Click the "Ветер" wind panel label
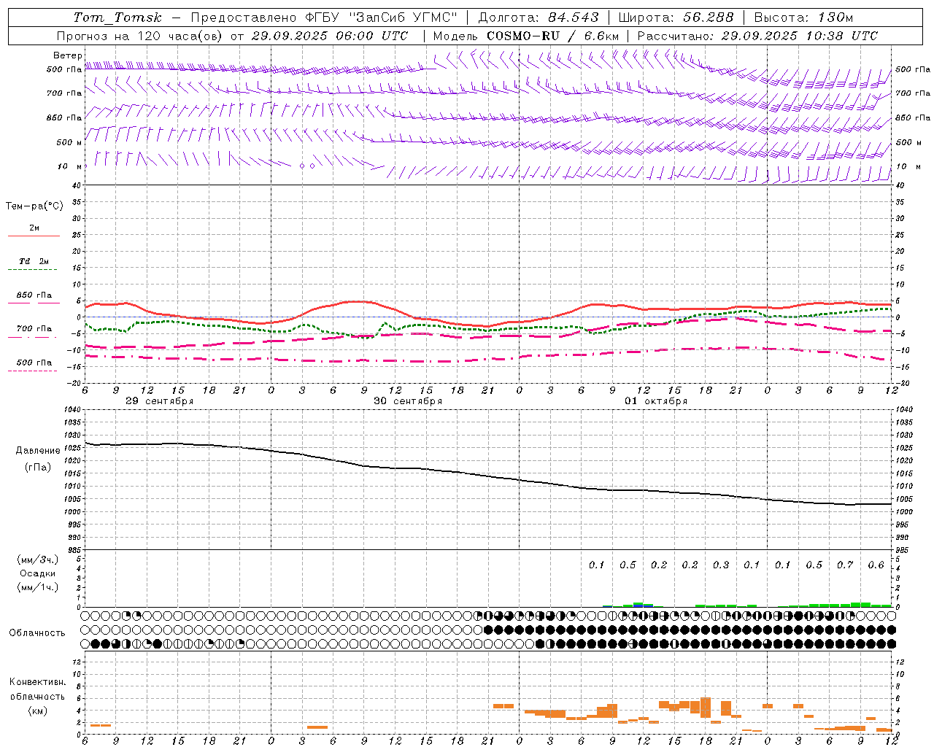The height and width of the screenshot is (747, 934). tap(68, 55)
